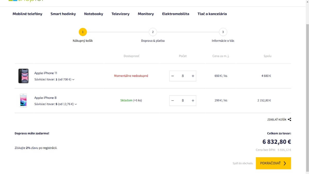
Task: Go back via Späť do obchodu
Action: click(243, 163)
